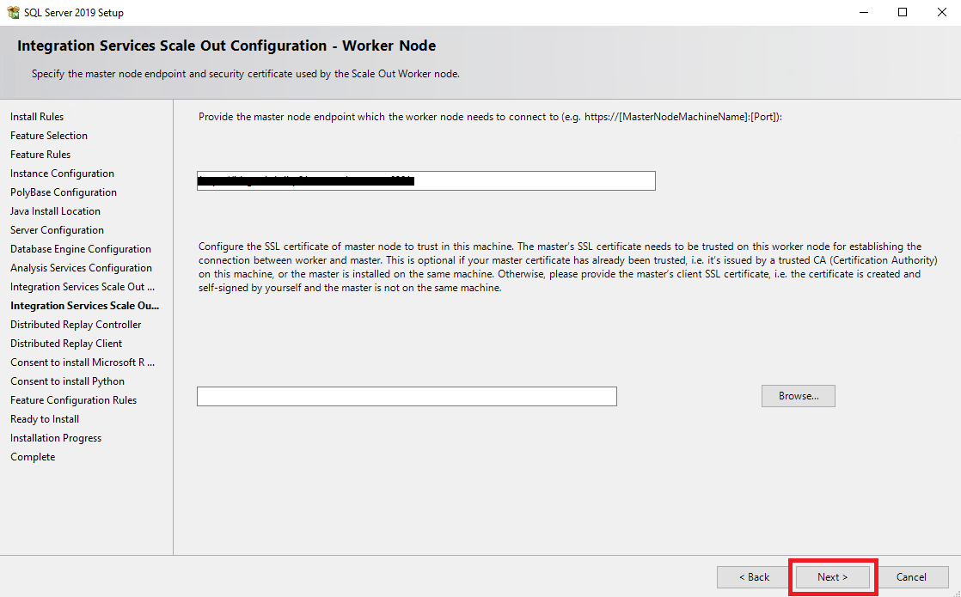
Task: Select Install Rules step
Action: coord(37,116)
